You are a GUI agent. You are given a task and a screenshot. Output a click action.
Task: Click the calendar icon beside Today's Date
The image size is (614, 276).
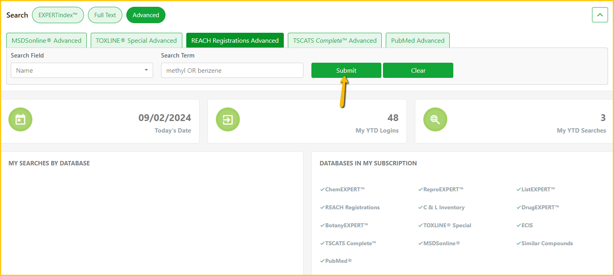[x=20, y=119]
